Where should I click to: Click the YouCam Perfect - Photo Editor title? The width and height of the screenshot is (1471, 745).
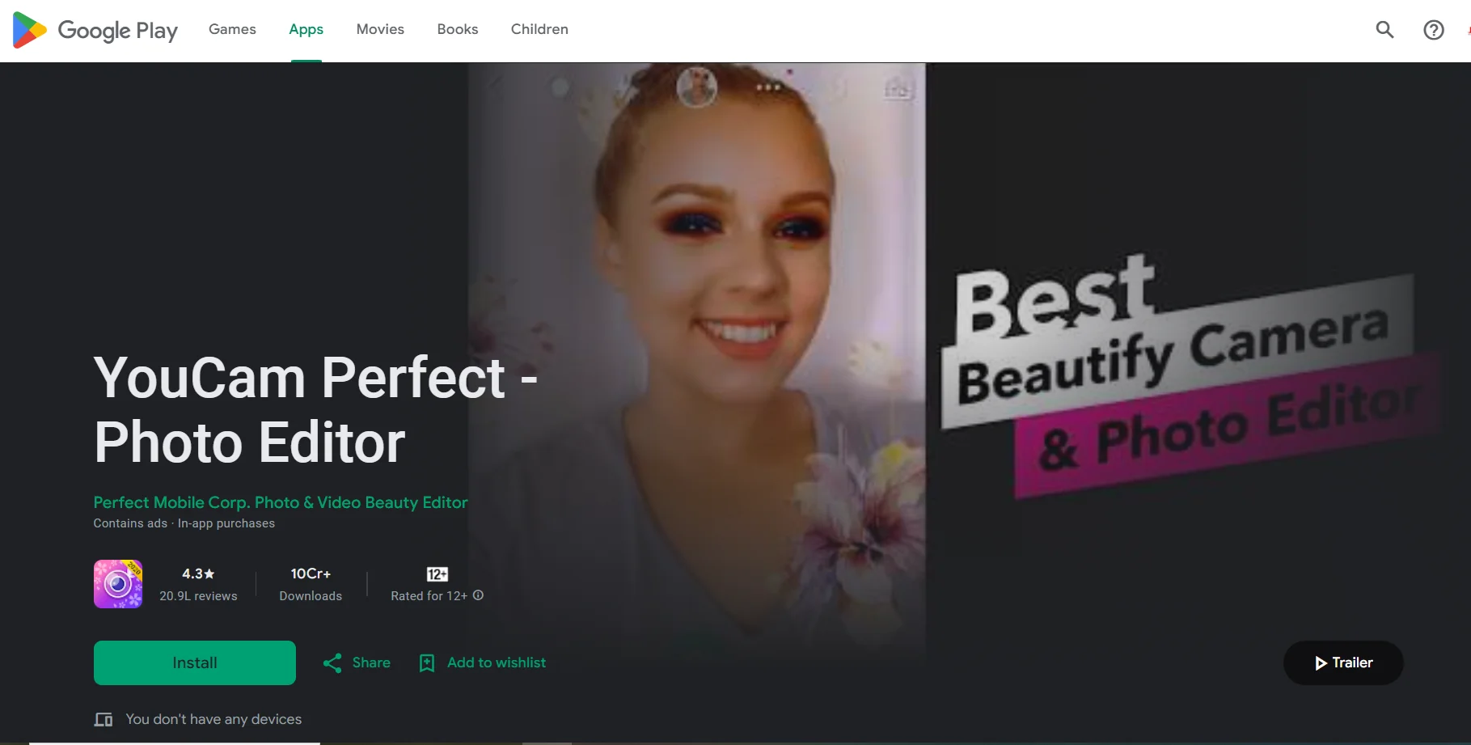pyautogui.click(x=315, y=410)
